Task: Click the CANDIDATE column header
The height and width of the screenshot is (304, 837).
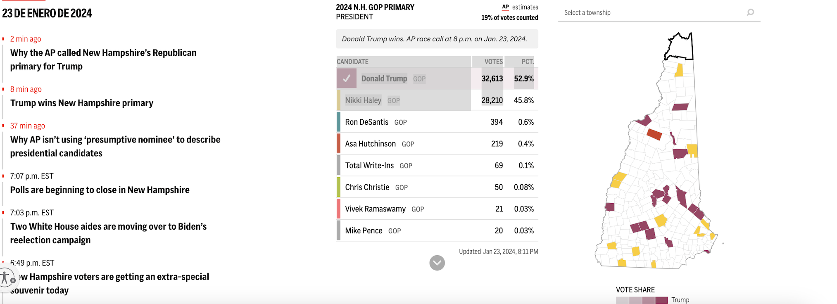Action: [x=352, y=62]
